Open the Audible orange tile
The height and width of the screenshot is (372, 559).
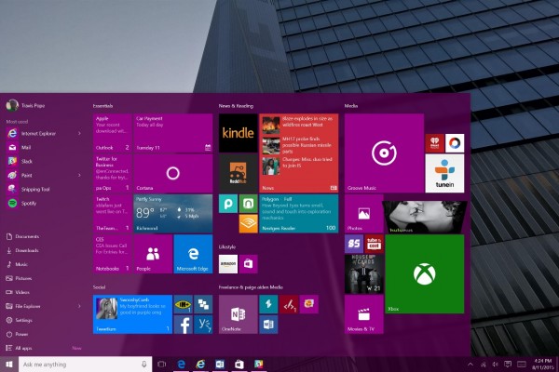[248, 223]
